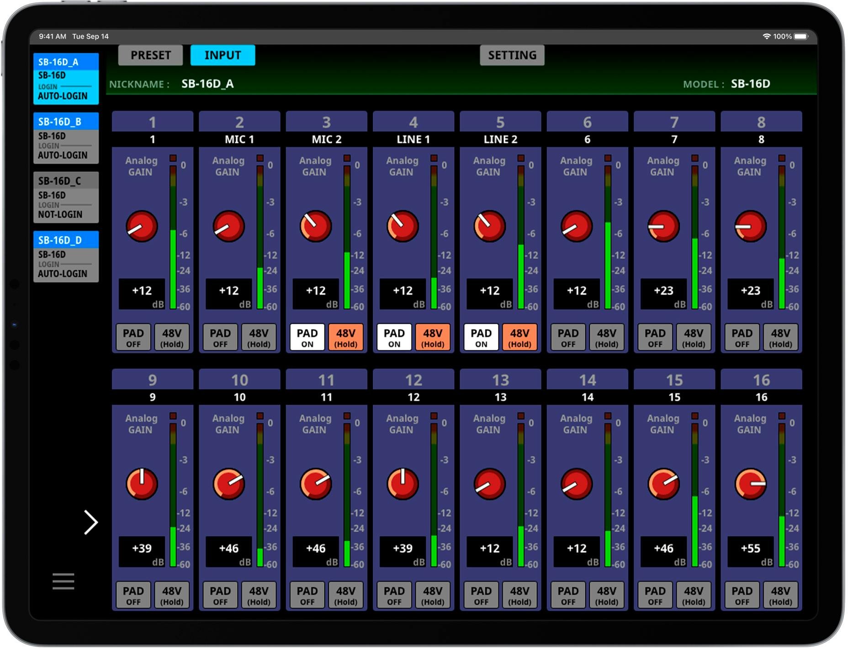Viewport: 848px width, 649px height.
Task: Switch to the SB-16D_B device
Action: [66, 137]
